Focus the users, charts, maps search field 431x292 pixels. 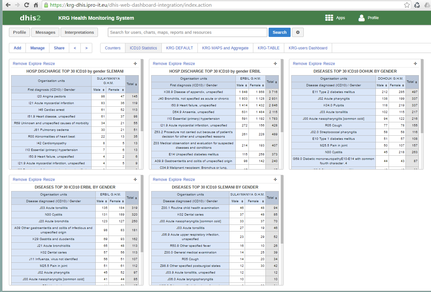188,32
